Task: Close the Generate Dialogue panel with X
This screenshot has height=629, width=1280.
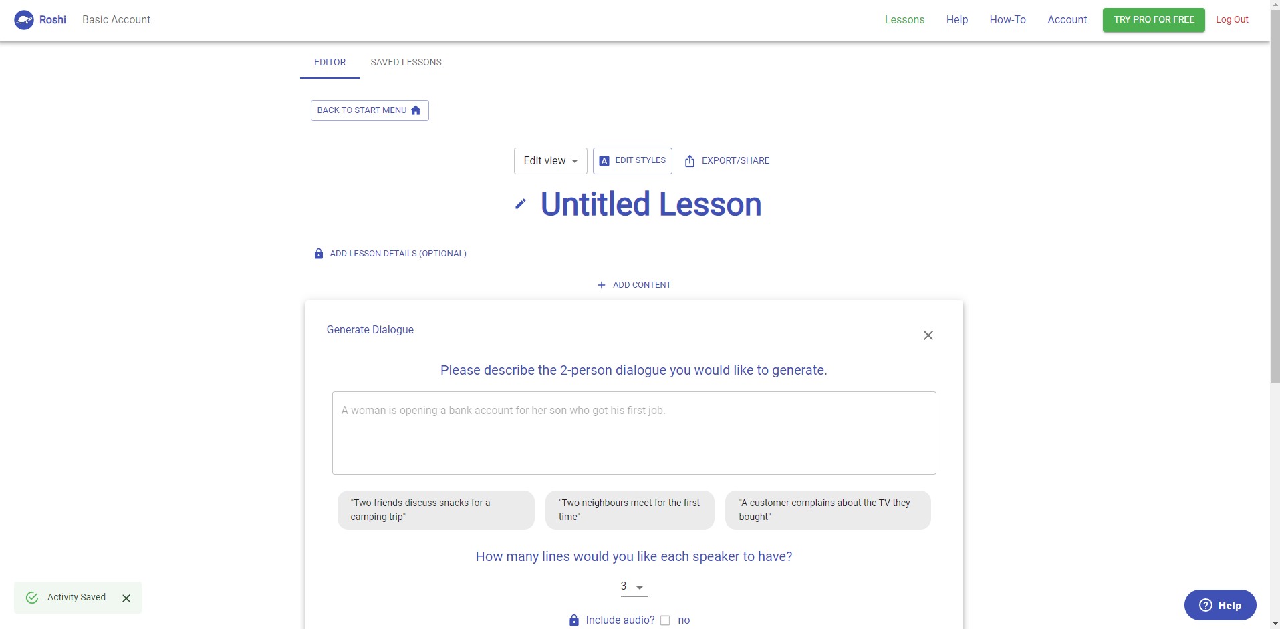Action: pos(928,335)
